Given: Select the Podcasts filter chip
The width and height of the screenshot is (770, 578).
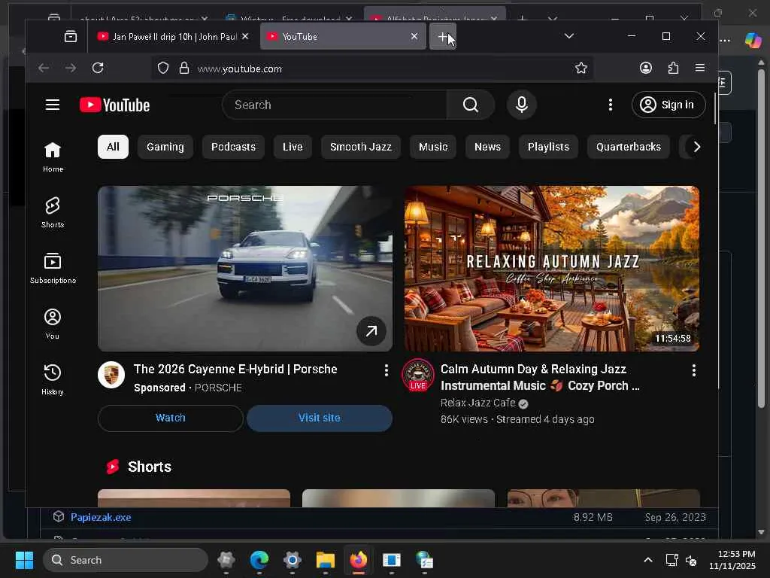Looking at the screenshot, I should click(233, 147).
